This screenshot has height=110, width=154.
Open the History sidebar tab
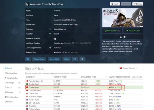(x=9, y=102)
